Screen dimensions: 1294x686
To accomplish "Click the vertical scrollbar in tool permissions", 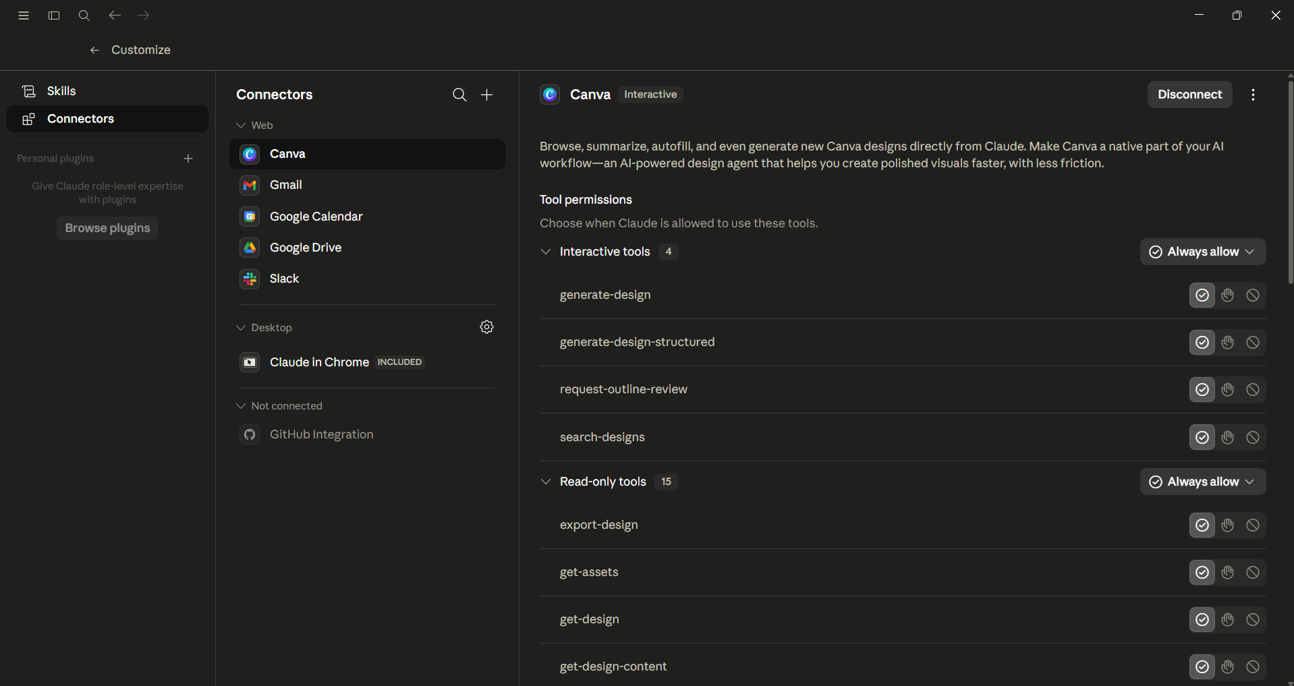I will point(1290,182).
